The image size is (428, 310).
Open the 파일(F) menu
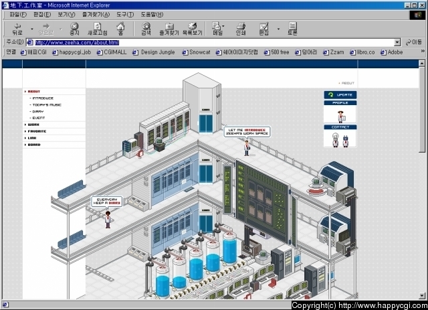18,15
